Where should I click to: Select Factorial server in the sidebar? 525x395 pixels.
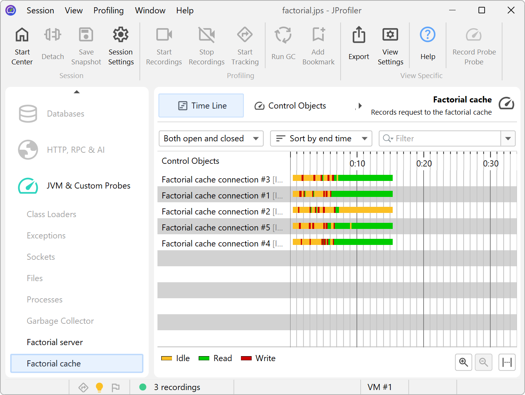55,342
